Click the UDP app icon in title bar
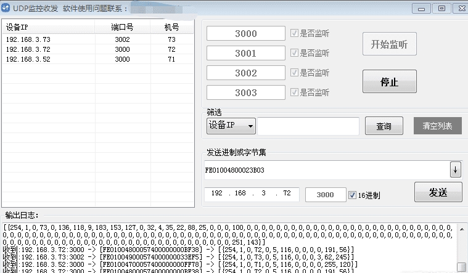Screen dimensions: 468x273 (6, 8)
